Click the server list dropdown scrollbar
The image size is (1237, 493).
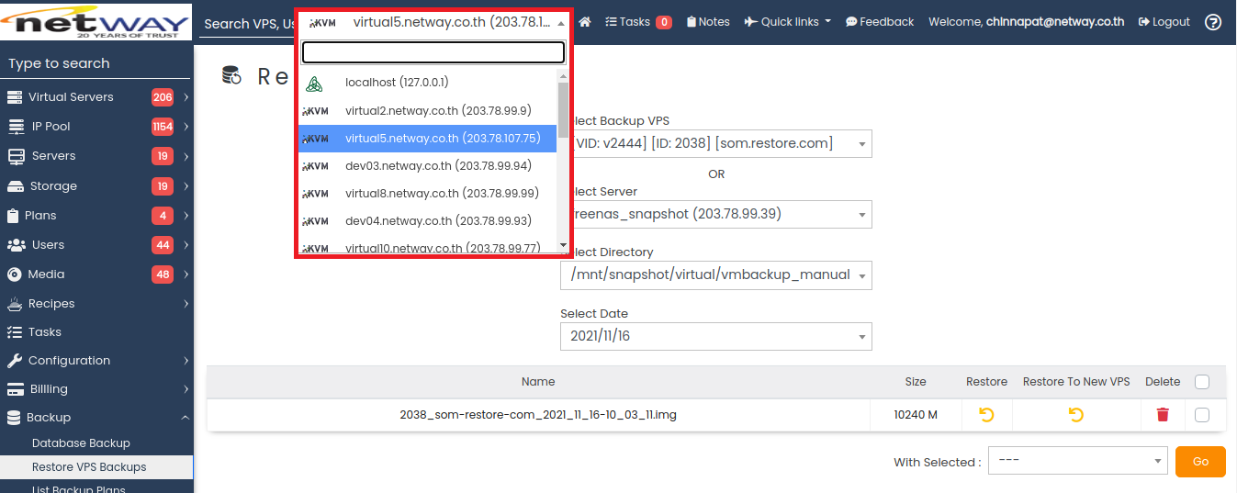563,110
